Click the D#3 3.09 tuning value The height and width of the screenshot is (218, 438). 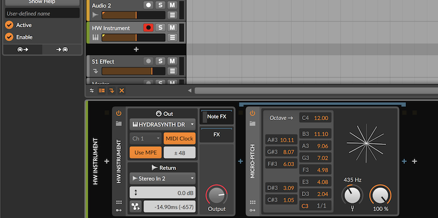pos(281,188)
